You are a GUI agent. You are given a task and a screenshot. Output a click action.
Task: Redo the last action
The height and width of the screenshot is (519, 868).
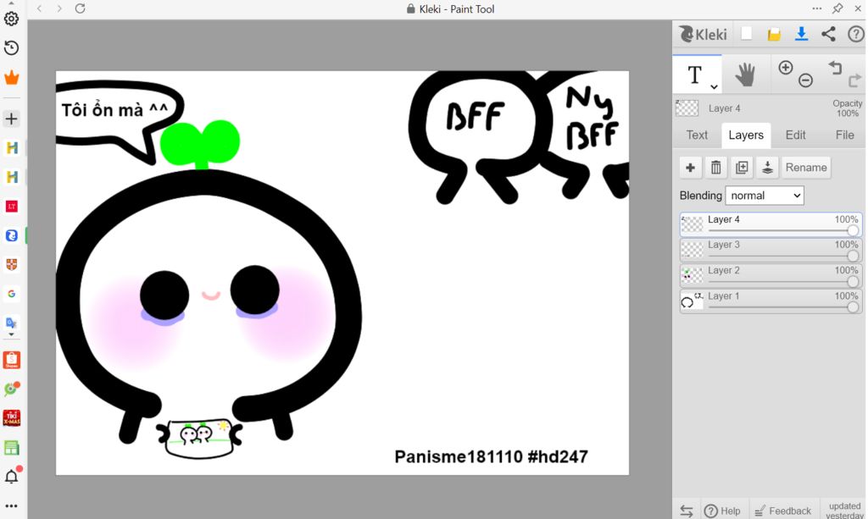coord(854,80)
